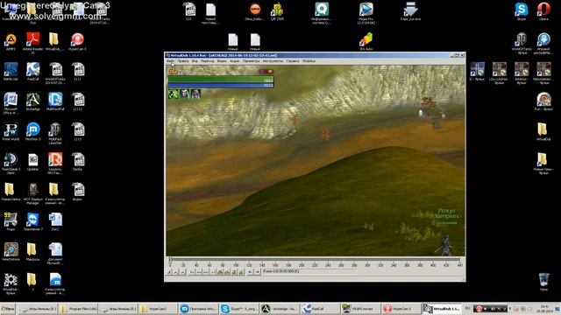Switch to ArcheAge window in the taskbar
The height and width of the screenshot is (315, 561).
click(280, 309)
